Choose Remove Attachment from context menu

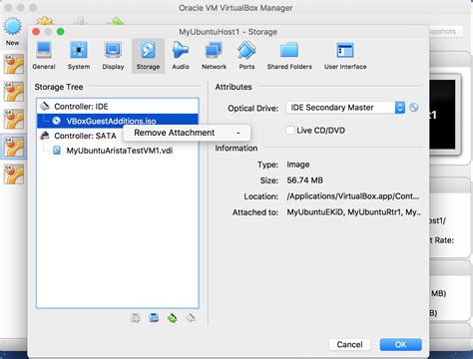coord(187,133)
